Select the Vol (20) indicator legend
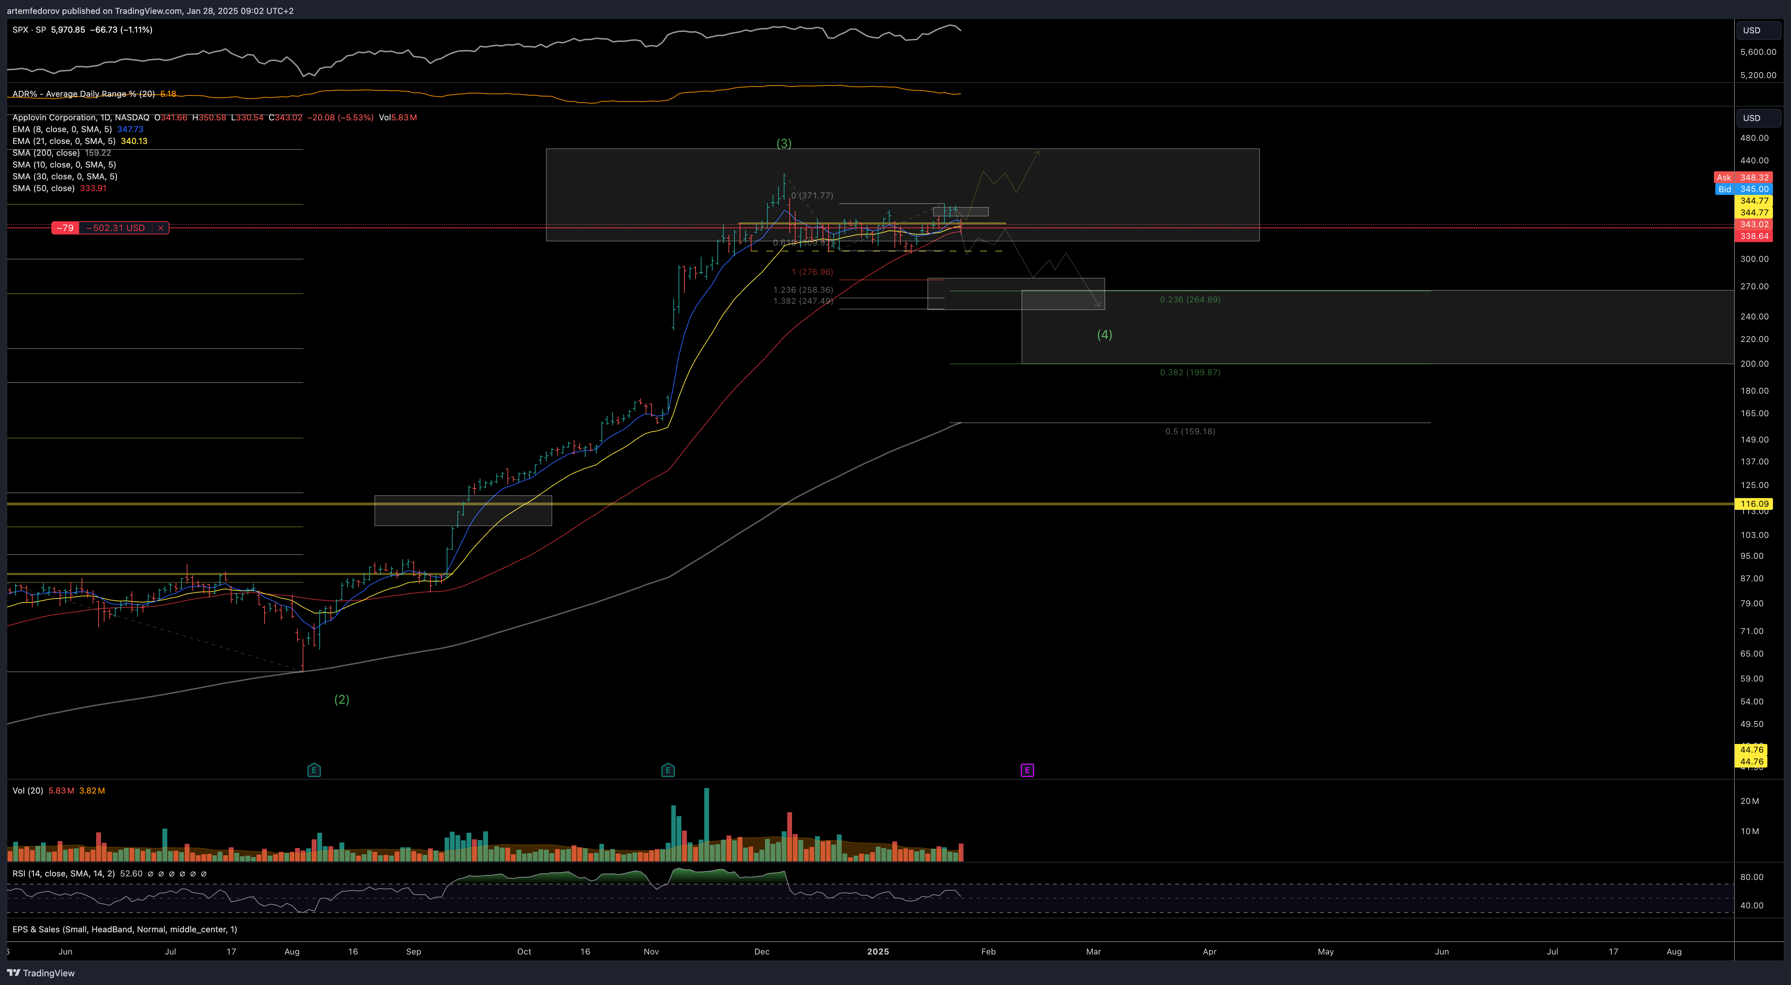Screen dimensions: 1791x985 (28, 790)
